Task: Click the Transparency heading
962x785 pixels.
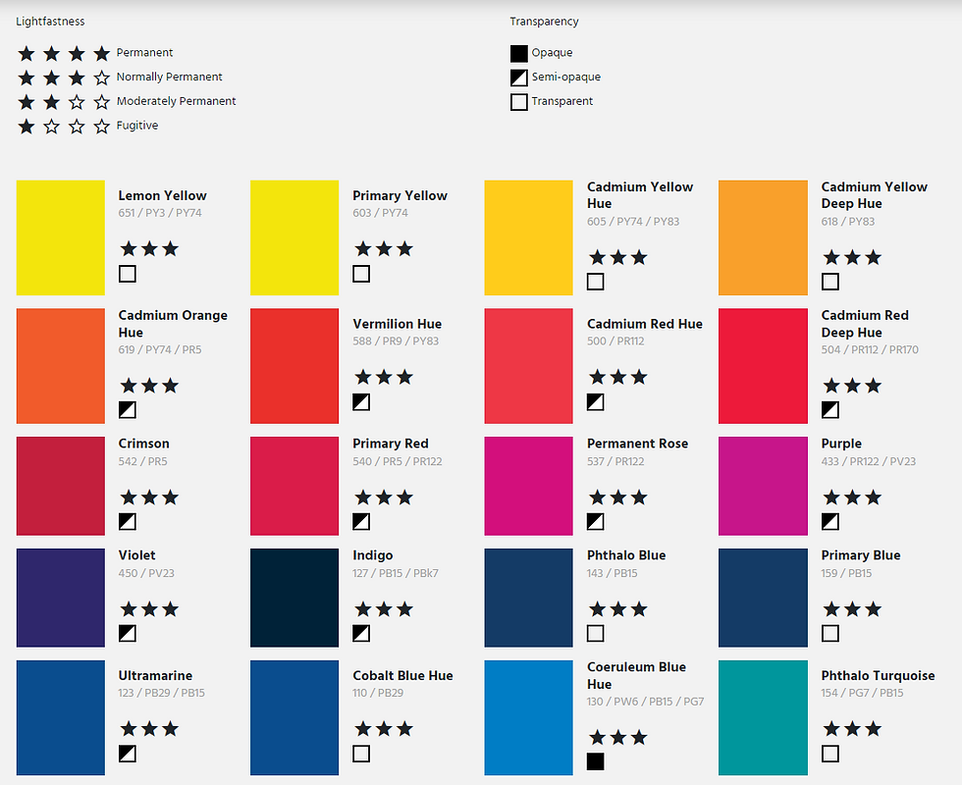Action: pos(544,22)
